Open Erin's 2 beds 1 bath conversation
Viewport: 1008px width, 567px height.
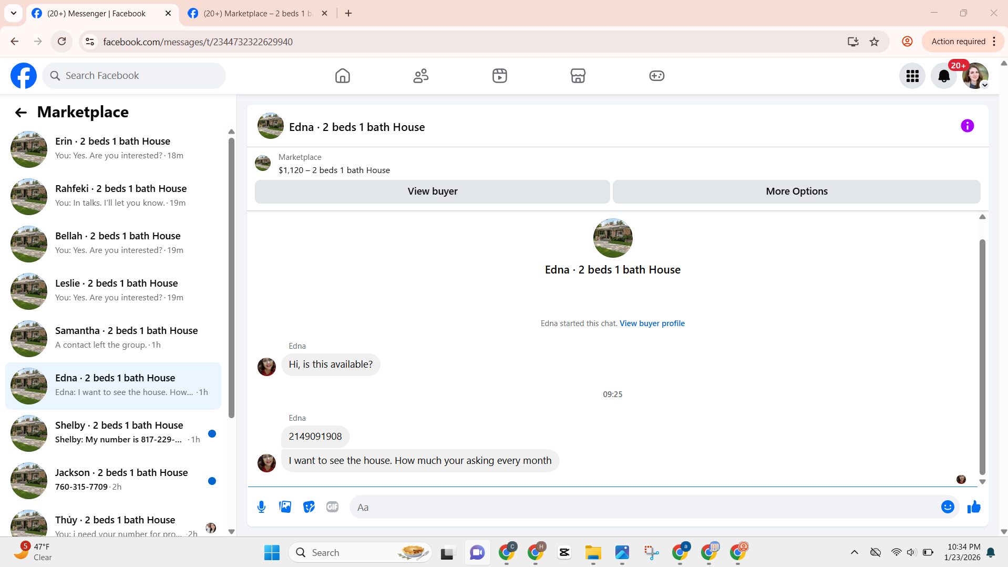[113, 149]
